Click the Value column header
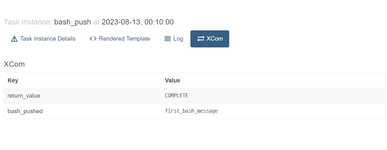 tap(172, 80)
